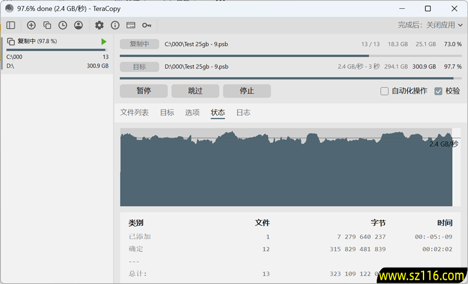Click the C:\000 source row in sidebar
This screenshot has height=284, width=468.
coord(57,57)
